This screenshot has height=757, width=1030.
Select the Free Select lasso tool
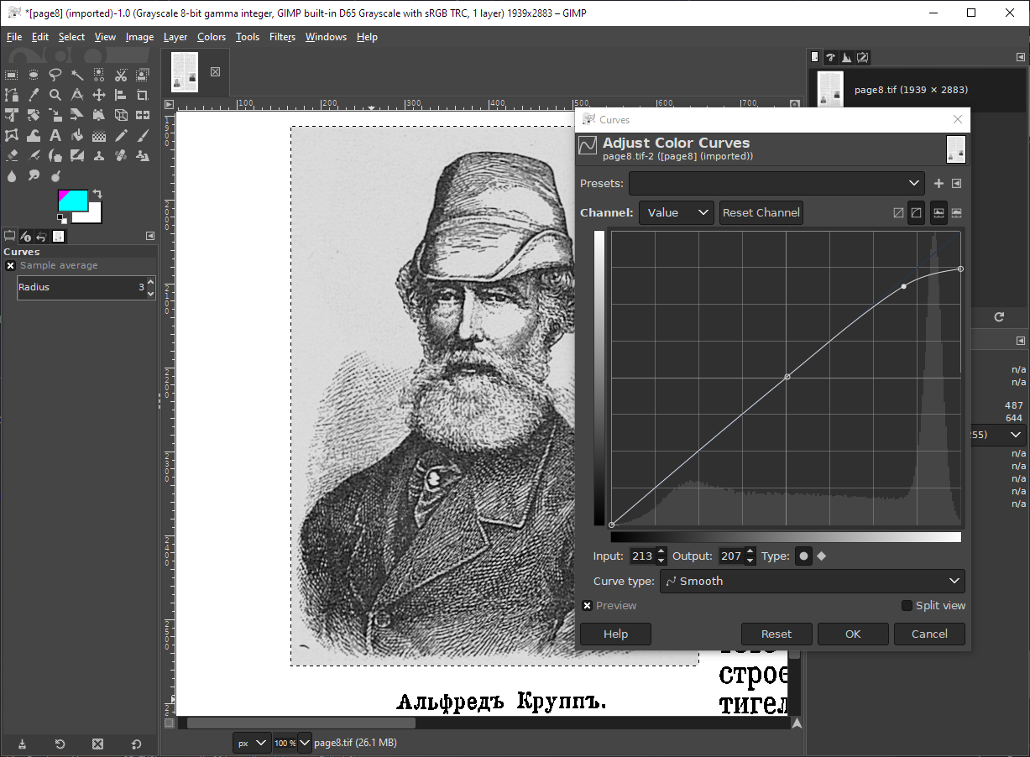click(55, 75)
